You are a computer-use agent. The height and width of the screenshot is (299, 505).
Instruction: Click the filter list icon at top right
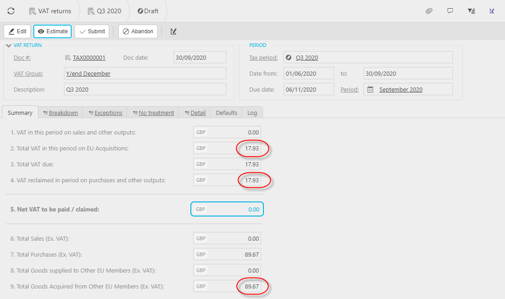click(471, 11)
